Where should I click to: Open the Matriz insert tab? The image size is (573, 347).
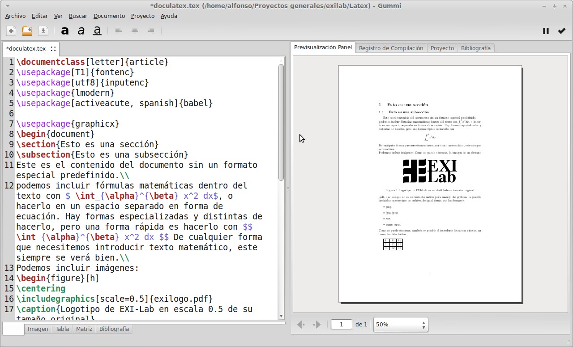84,329
